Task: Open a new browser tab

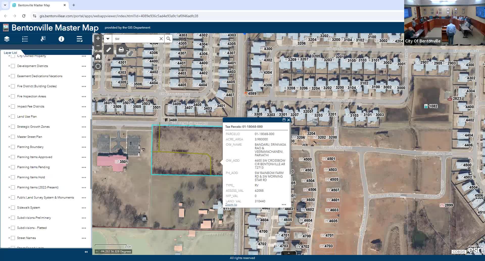Action: [74, 5]
